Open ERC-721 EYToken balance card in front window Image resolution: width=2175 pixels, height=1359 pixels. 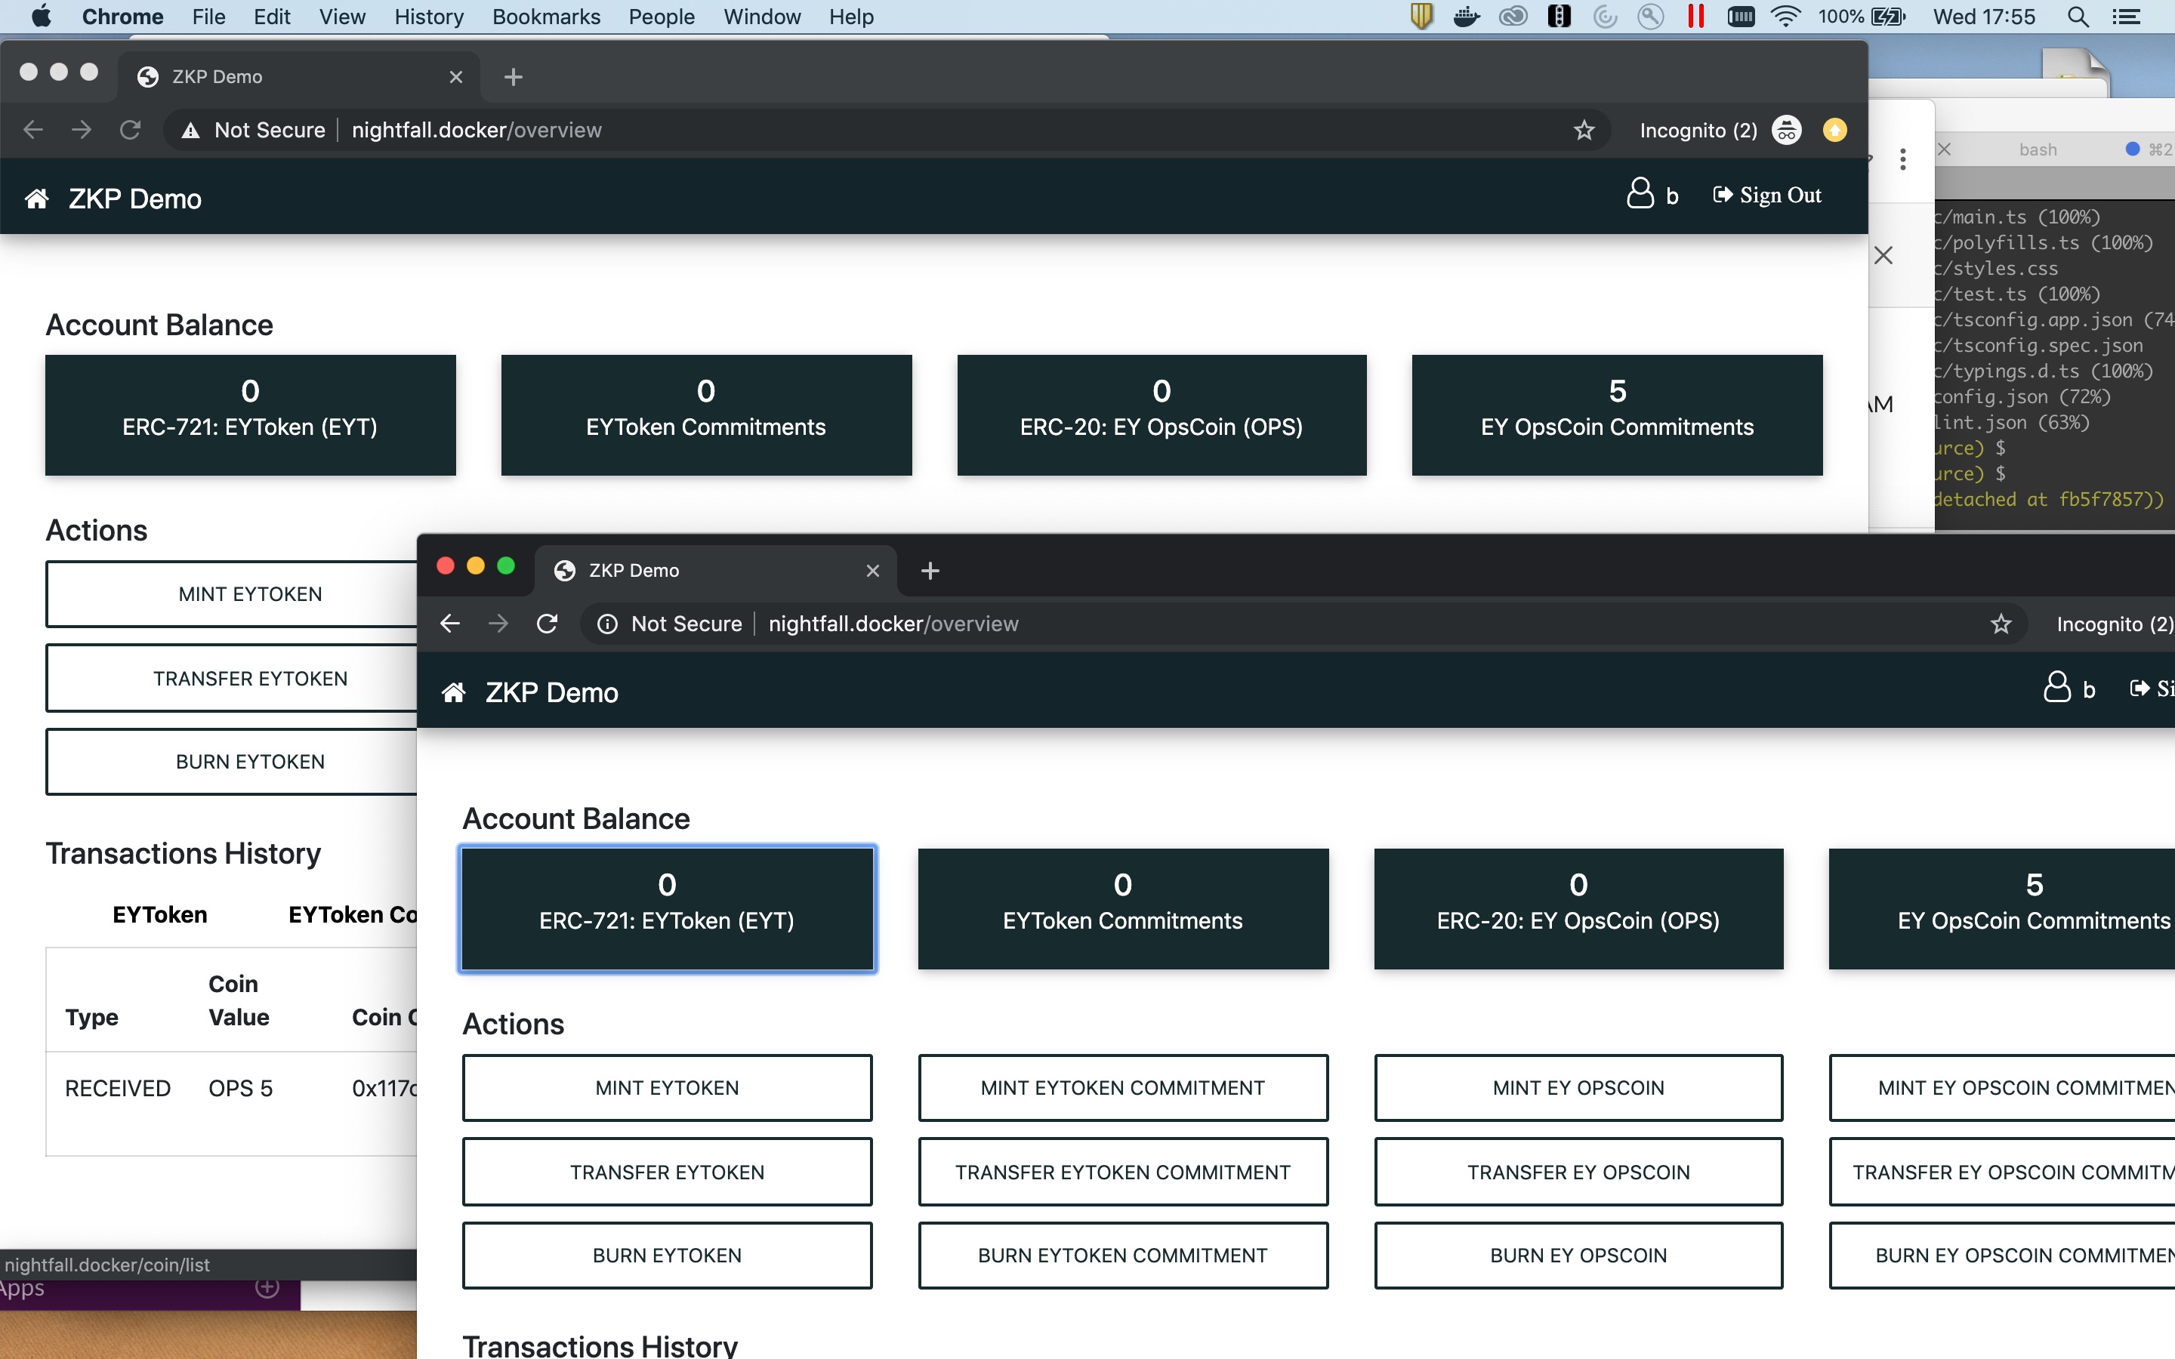click(667, 909)
